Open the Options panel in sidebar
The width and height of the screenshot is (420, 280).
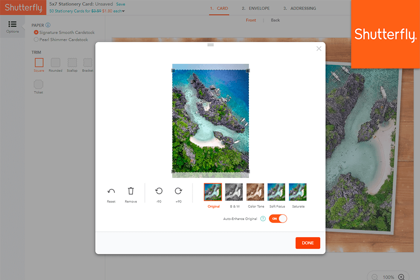point(12,26)
